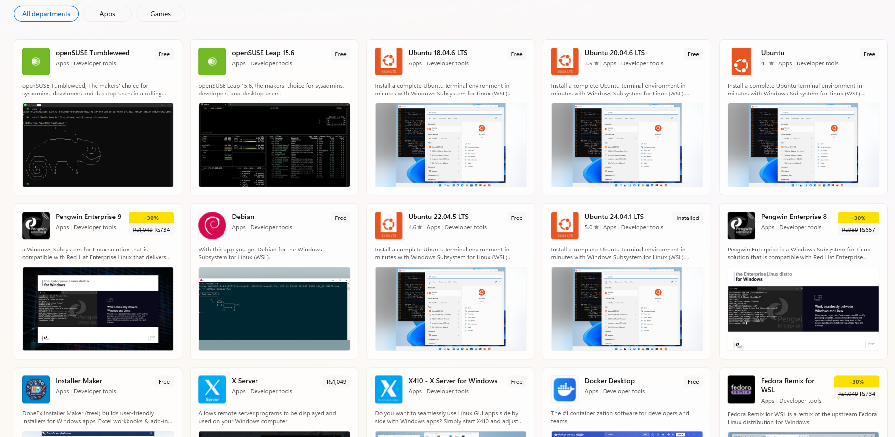Viewport: 895px width, 437px height.
Task: Click the -30% discount badge on Pengwin Enterprise 9
Action: click(x=151, y=218)
